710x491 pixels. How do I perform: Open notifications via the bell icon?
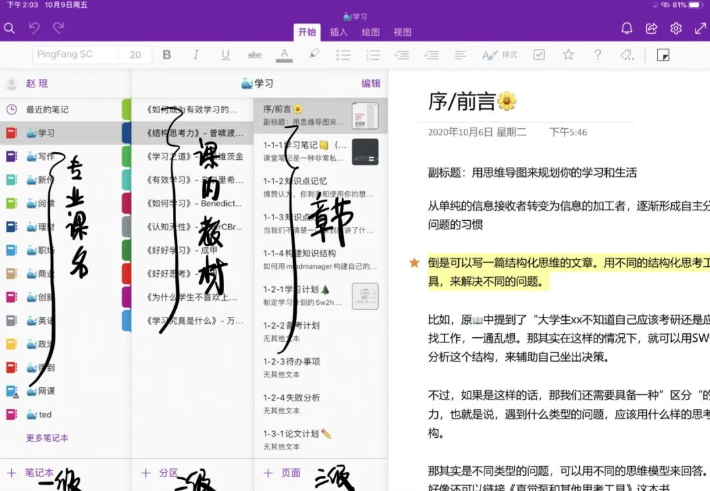tap(627, 28)
